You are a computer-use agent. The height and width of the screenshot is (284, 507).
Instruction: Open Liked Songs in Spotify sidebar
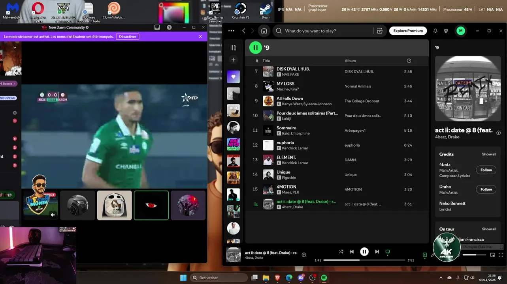point(233,77)
